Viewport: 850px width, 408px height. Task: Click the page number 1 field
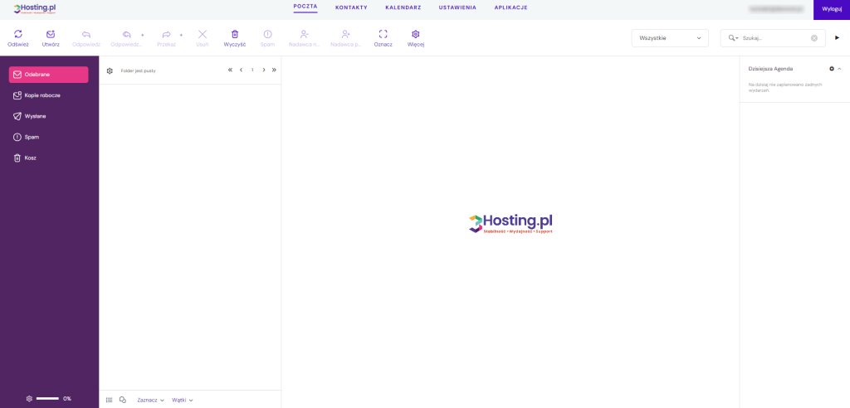click(252, 70)
